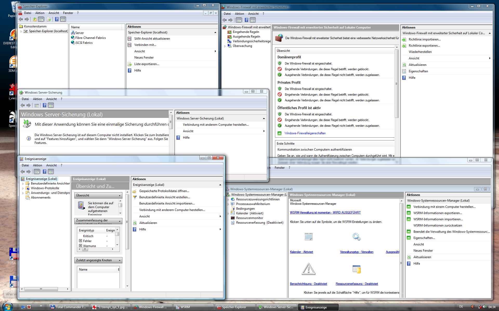Click the Verwaltungstyp gear icon

[356, 237]
